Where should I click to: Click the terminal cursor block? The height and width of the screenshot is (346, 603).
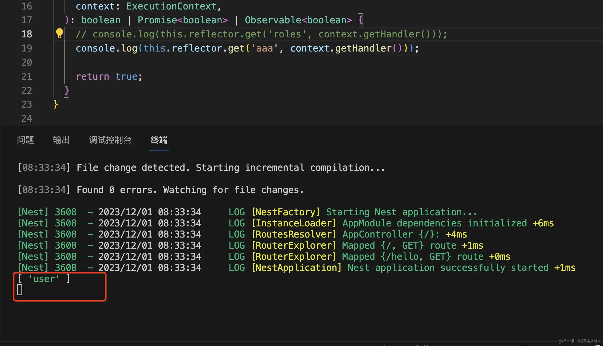click(x=20, y=290)
